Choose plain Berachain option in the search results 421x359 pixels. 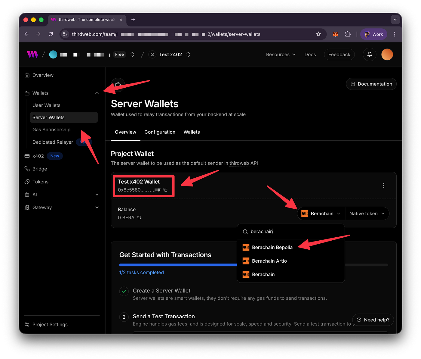(x=291, y=274)
